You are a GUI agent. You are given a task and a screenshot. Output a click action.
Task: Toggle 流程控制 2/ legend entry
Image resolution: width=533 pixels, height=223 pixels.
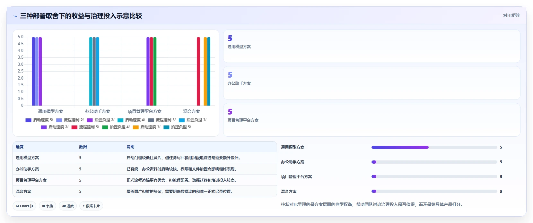click(x=70, y=120)
